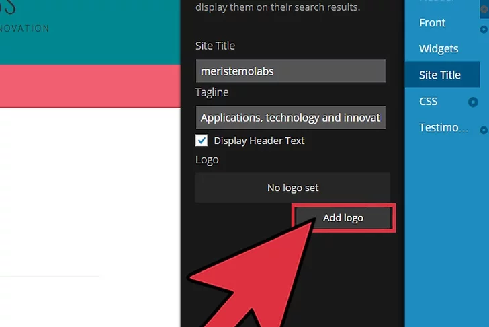This screenshot has width=489, height=327.
Task: Click the circle icon beside CSS
Action: [x=473, y=102]
